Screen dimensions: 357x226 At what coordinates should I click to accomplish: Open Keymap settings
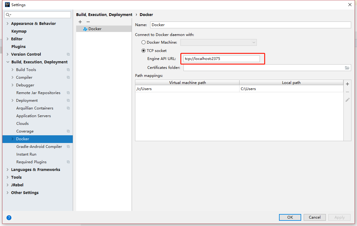19,31
